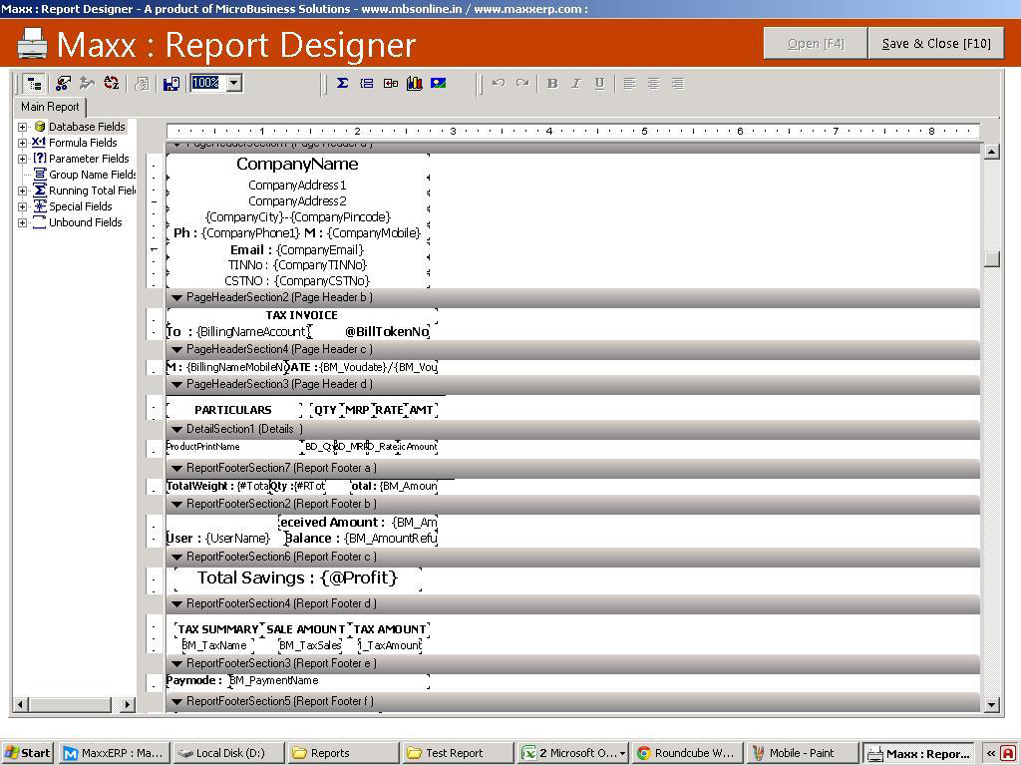Image resolution: width=1021 pixels, height=766 pixels.
Task: Expand the Formula Fields tree node
Action: pyautogui.click(x=22, y=143)
